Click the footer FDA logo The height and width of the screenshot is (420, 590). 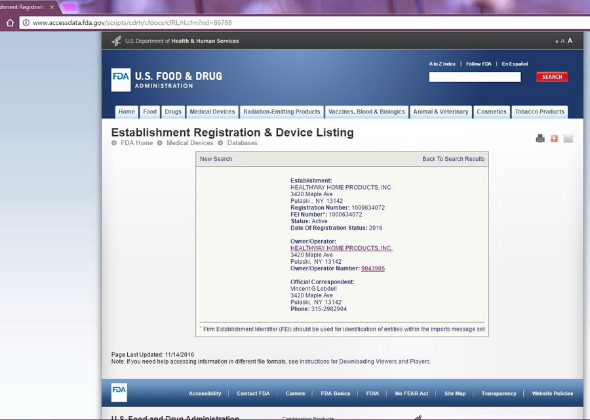coord(119,392)
